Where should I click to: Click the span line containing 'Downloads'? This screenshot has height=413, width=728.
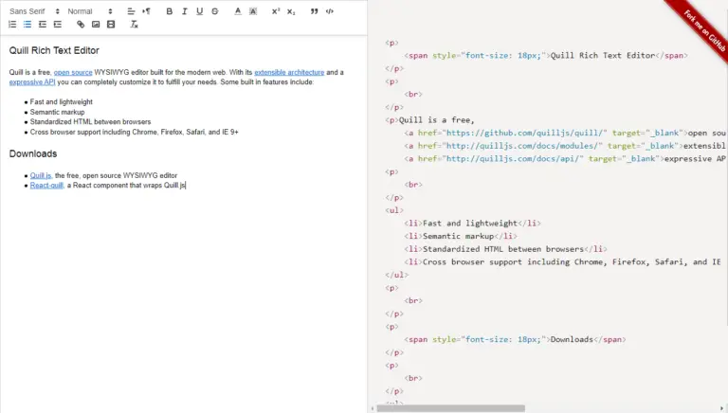click(x=515, y=339)
